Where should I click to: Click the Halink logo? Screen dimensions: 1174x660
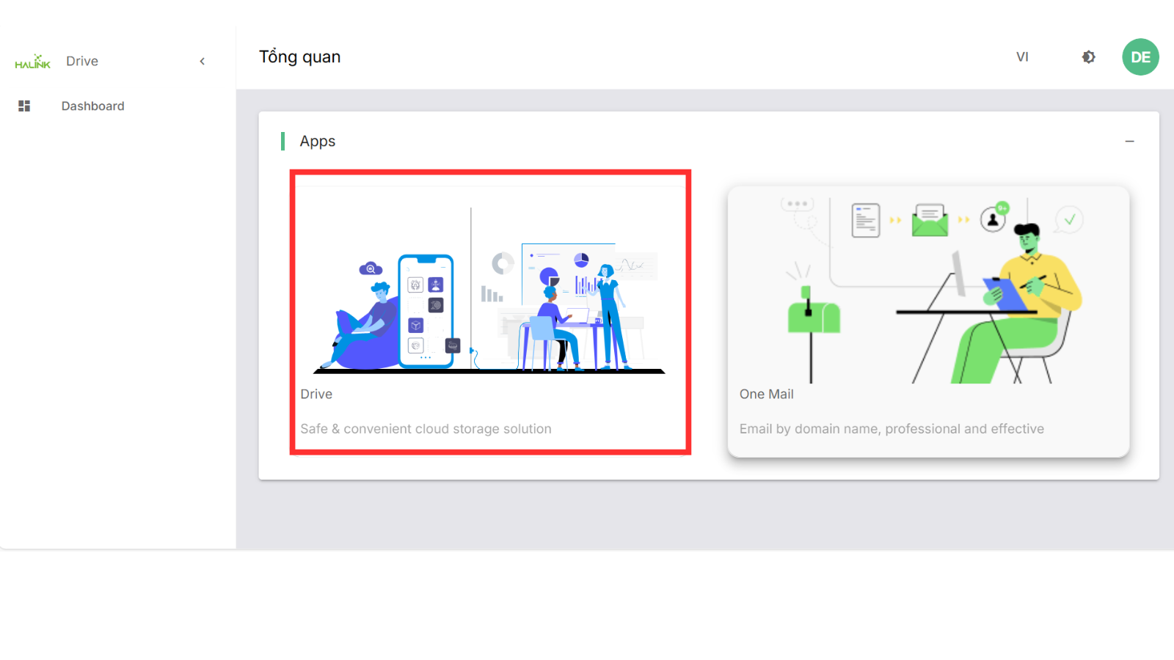[x=33, y=61]
